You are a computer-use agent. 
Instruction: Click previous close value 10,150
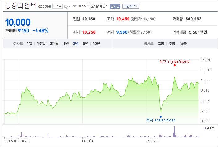(89, 19)
